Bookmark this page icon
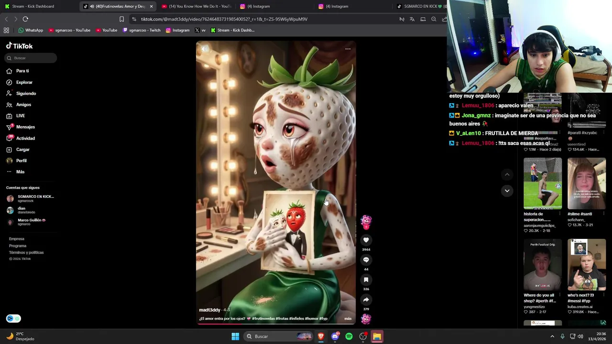This screenshot has width=612, height=344. (x=121, y=19)
